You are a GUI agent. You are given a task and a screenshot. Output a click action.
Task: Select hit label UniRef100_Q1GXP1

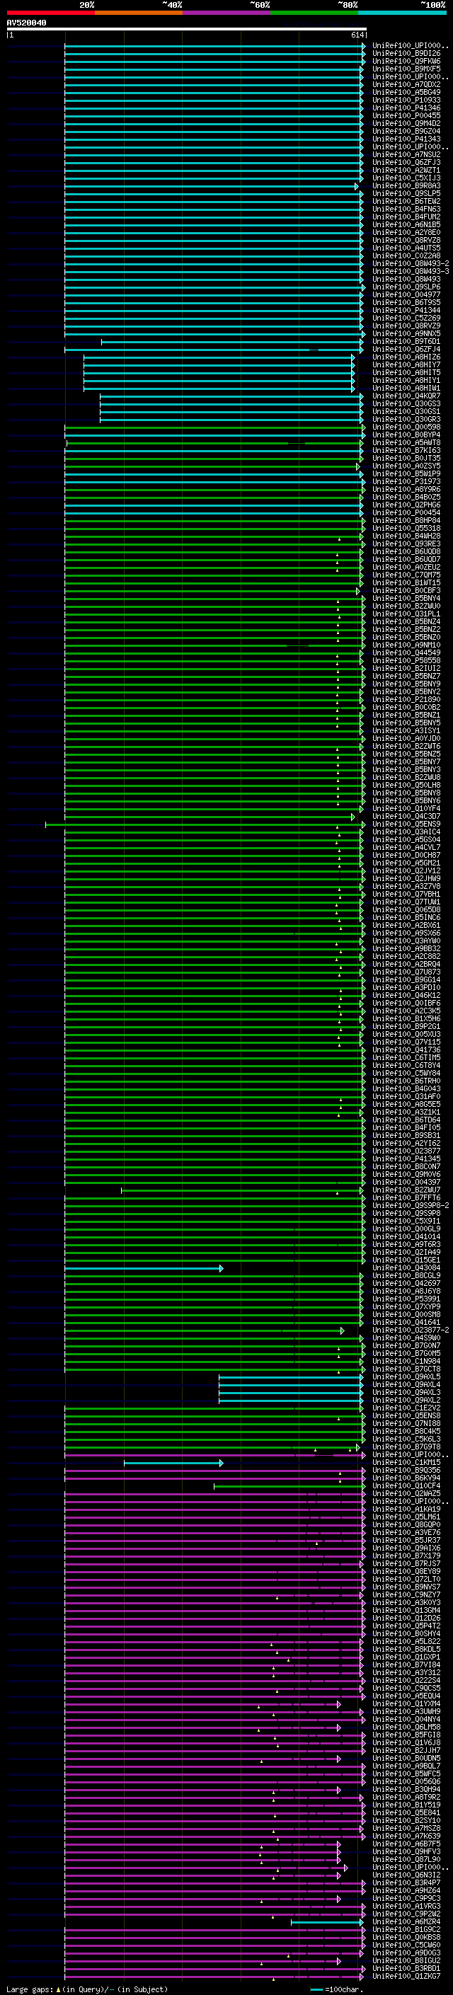(406, 1657)
